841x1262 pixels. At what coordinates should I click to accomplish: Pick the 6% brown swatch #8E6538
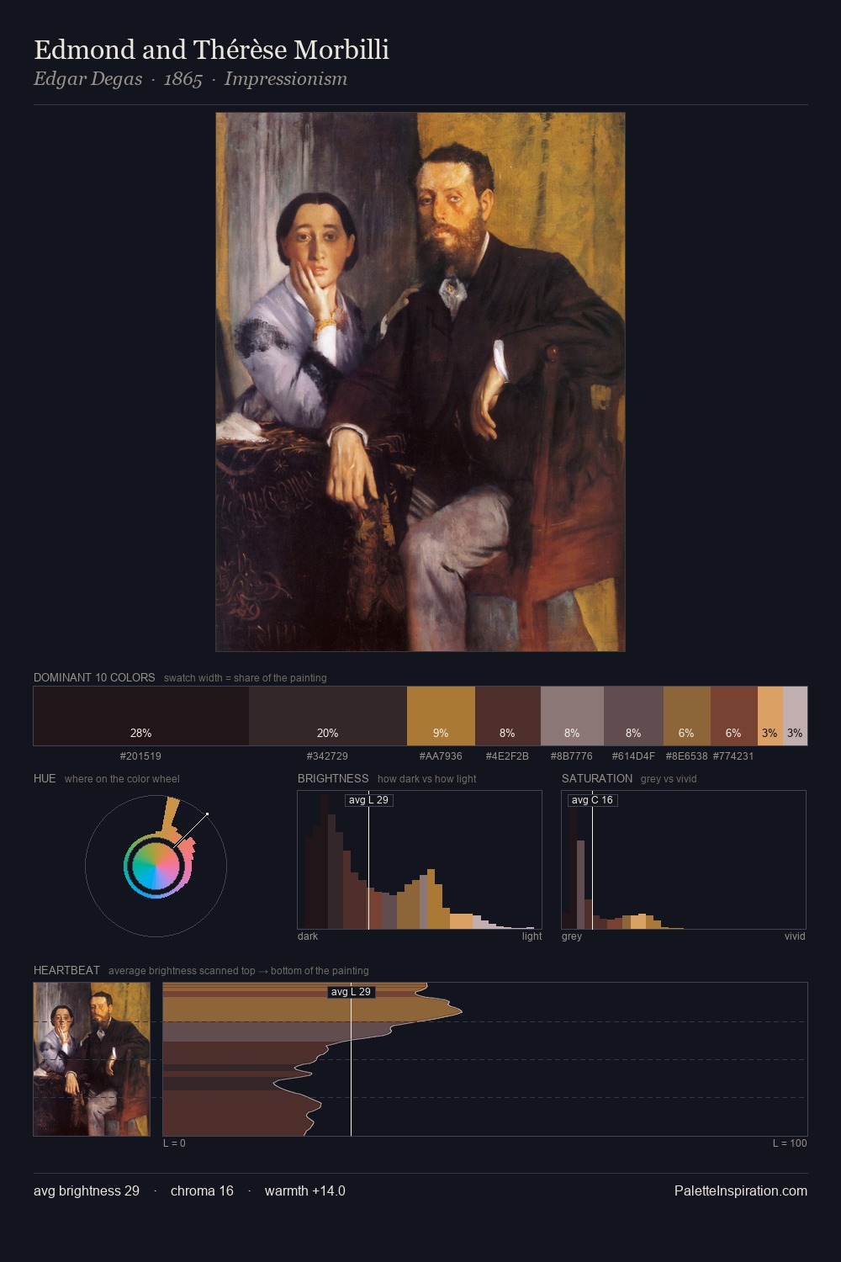tap(687, 716)
